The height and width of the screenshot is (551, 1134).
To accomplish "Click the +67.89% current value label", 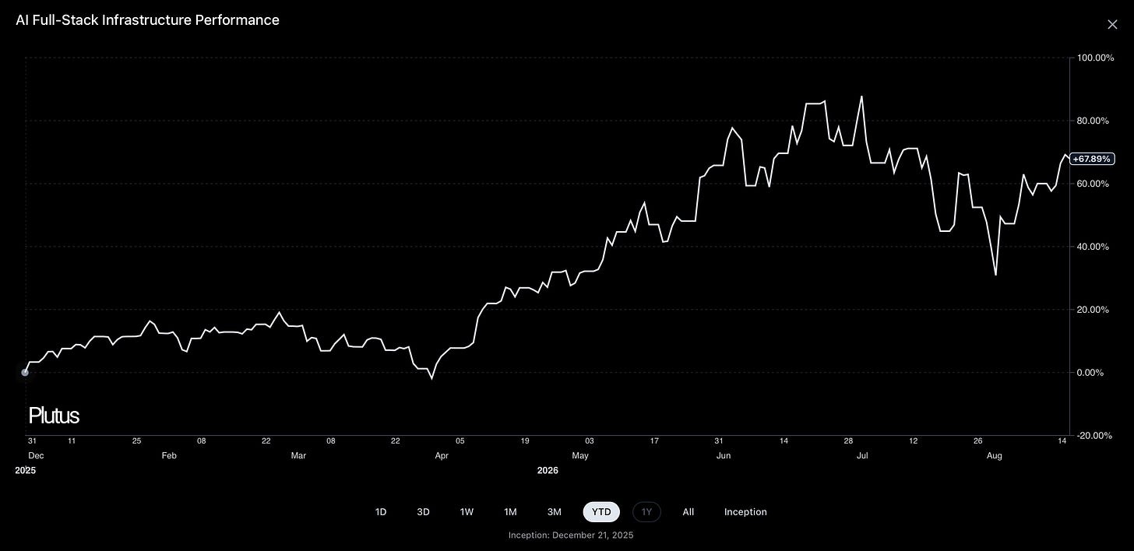I will coord(1092,159).
